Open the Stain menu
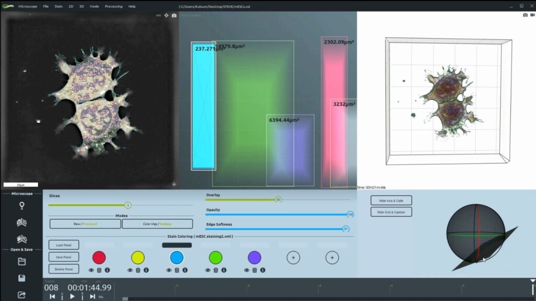 tap(59, 6)
